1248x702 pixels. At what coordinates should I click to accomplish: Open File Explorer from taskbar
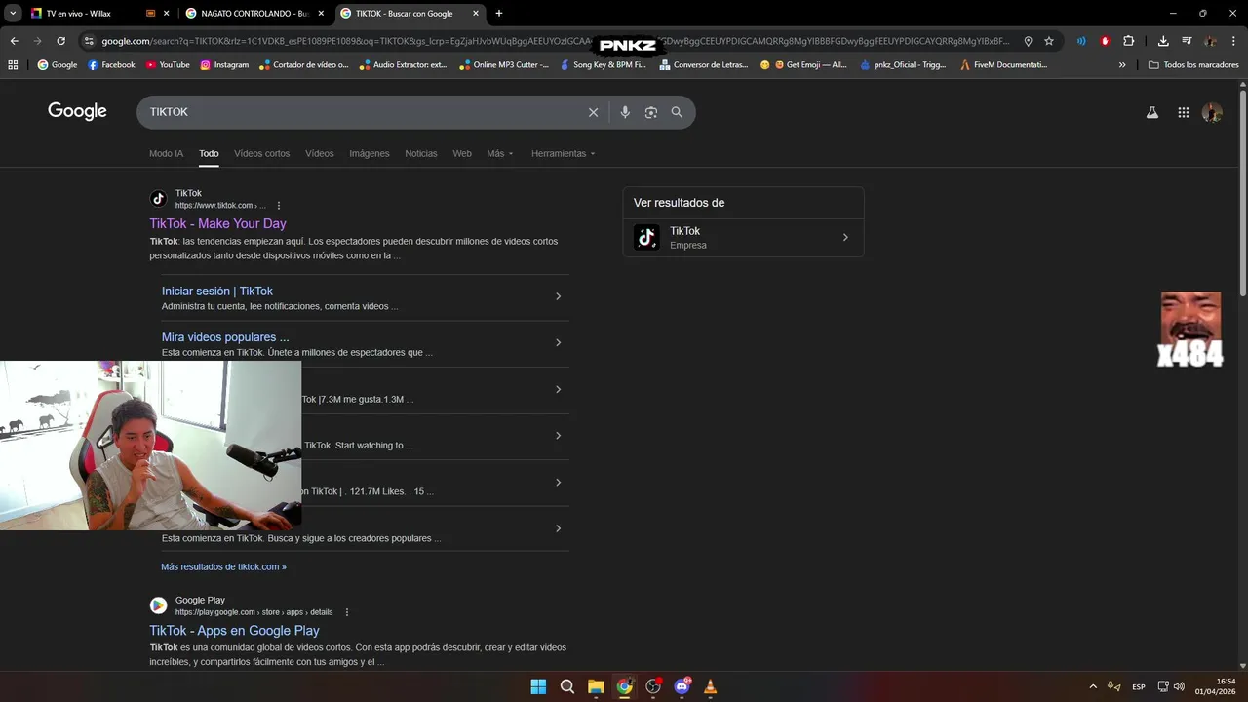[x=596, y=686]
